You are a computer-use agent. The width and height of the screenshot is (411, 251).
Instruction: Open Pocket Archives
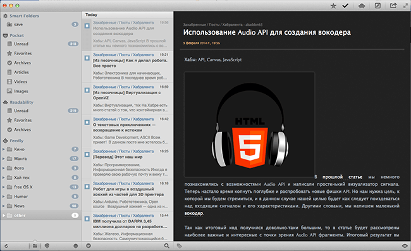[41, 63]
